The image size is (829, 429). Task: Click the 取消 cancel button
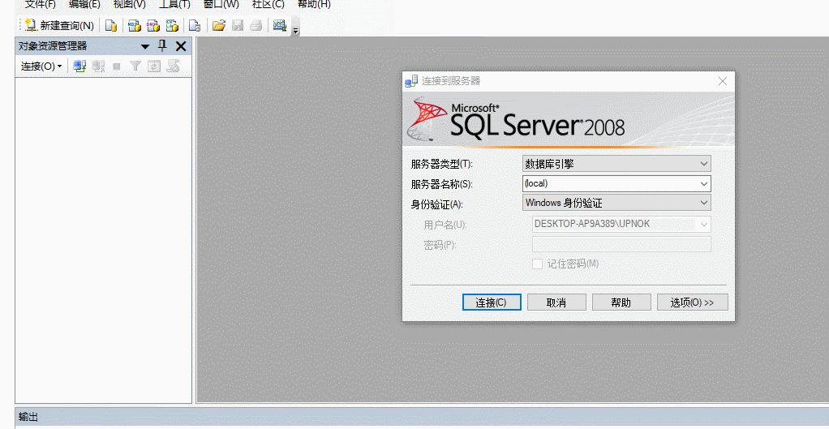click(x=556, y=302)
